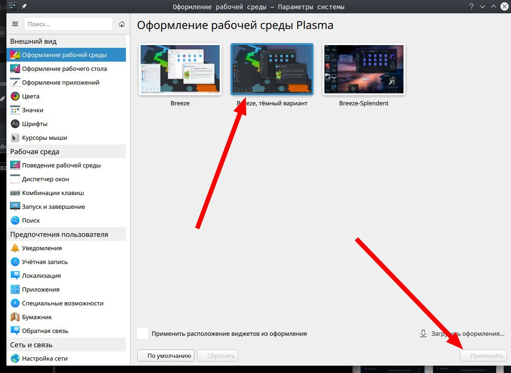Viewport: 511px width, 373px height.
Task: Click the Оформление приложений icon
Action: [15, 82]
